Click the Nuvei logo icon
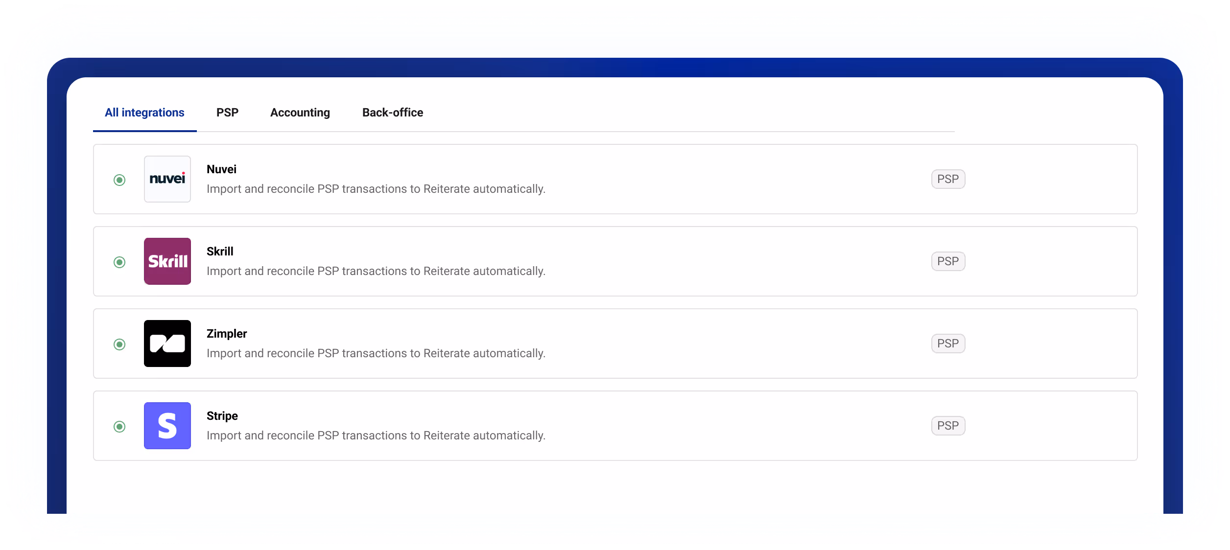 click(x=167, y=180)
